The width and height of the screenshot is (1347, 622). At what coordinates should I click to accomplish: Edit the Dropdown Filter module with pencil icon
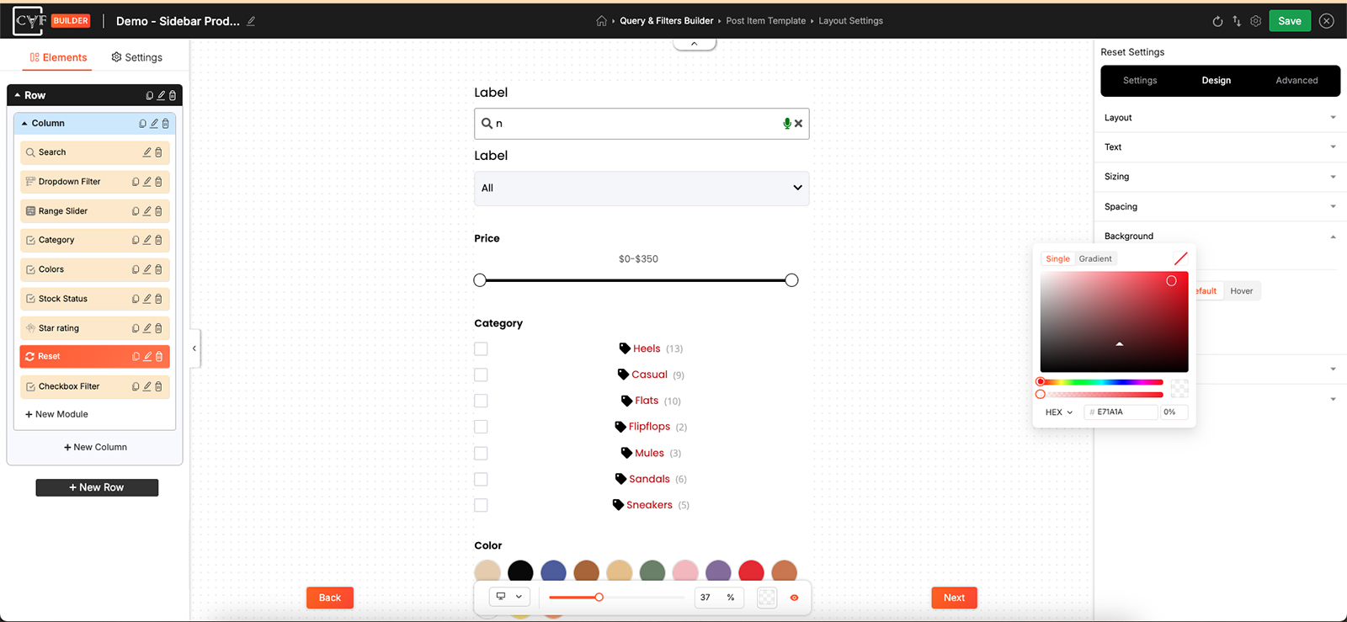pyautogui.click(x=147, y=182)
